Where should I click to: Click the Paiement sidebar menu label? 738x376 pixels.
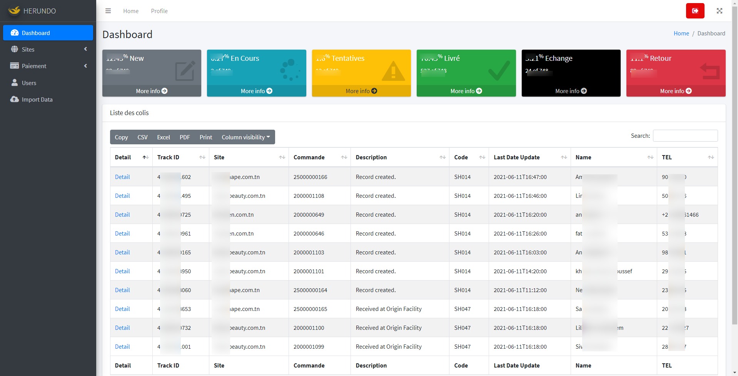pos(34,66)
